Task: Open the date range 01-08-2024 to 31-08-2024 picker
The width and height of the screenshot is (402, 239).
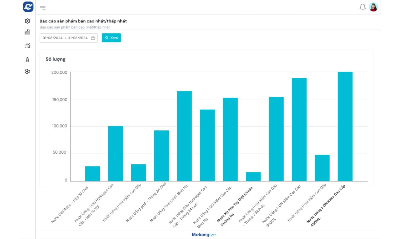Action: click(65, 38)
